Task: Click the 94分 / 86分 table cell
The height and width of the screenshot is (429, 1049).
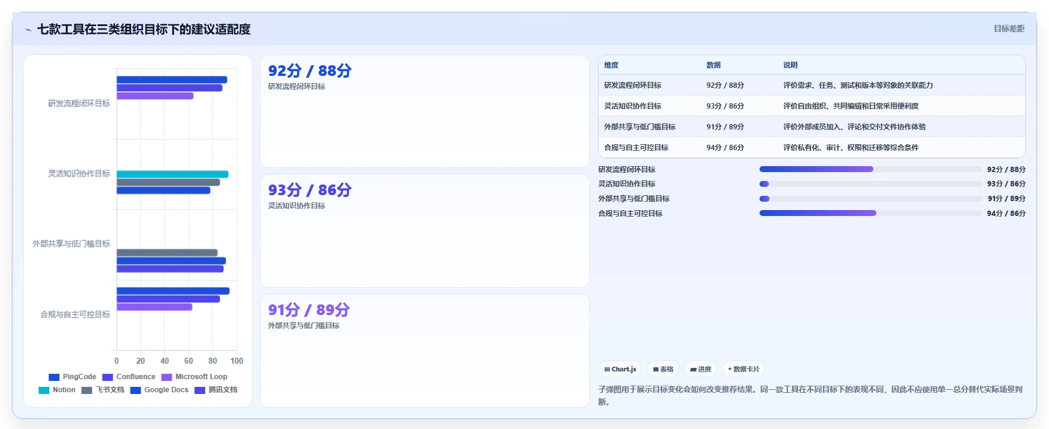Action: 725,148
